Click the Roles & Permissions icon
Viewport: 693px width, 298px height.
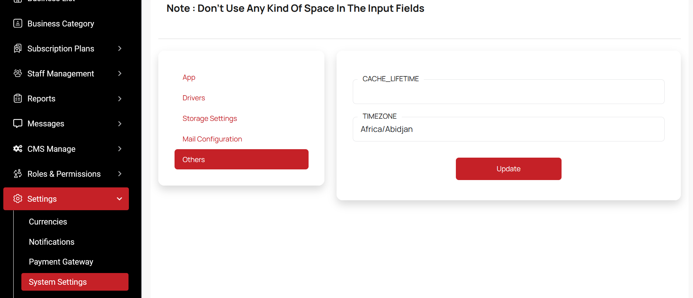pos(18,174)
